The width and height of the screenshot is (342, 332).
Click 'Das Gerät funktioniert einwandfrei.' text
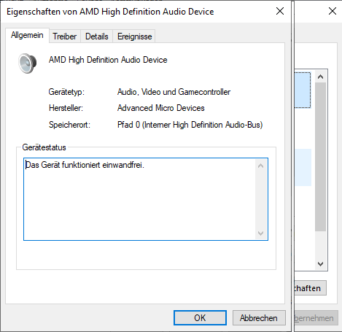coord(85,165)
